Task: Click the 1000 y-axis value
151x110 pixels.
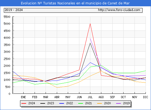Action: click(x=7, y=80)
